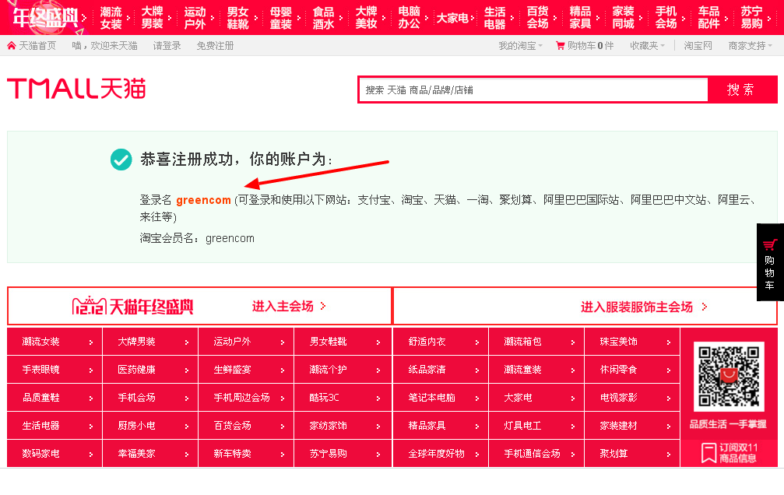The width and height of the screenshot is (784, 495).
Task: Click the 淘宝会员名 greencom text
Action: pos(230,238)
